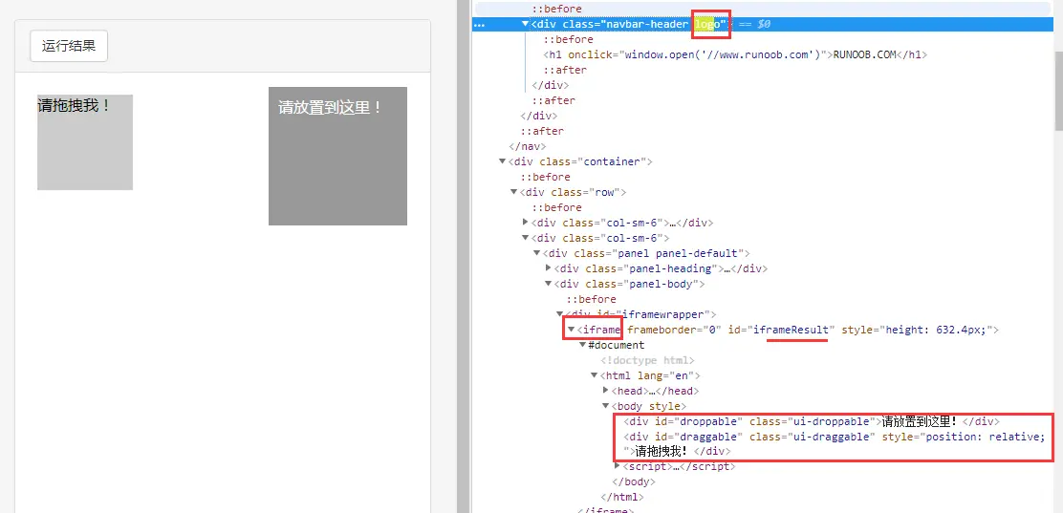Click the 请放置到这里！ droppable box
The height and width of the screenshot is (513, 1063).
click(337, 156)
